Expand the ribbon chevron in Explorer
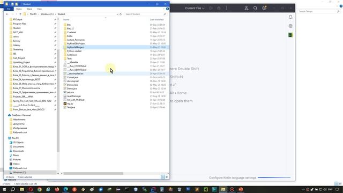343x193 pixels. pos(163,9)
